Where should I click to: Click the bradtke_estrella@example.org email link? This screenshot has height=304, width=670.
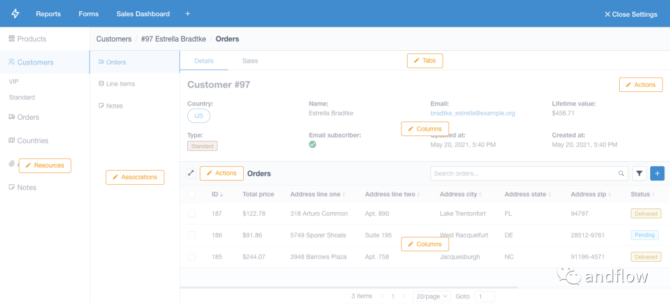(x=472, y=114)
